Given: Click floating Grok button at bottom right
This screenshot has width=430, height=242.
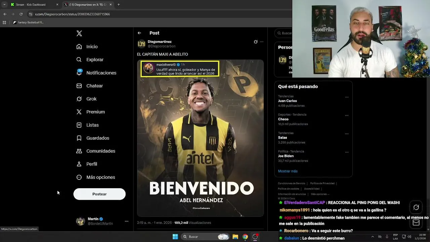Looking at the screenshot, I should (x=416, y=207).
